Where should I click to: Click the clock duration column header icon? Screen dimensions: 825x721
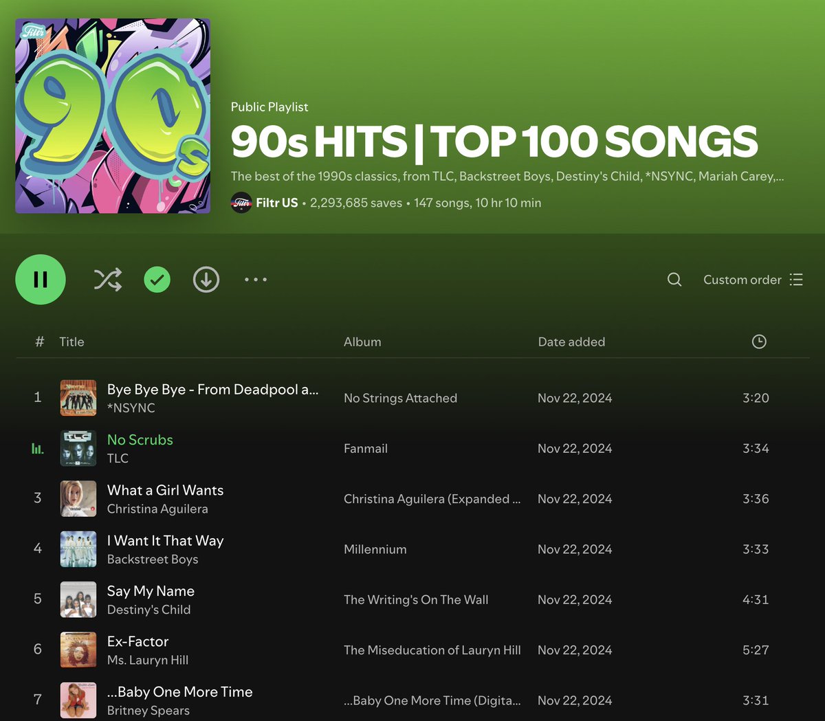pyautogui.click(x=759, y=342)
